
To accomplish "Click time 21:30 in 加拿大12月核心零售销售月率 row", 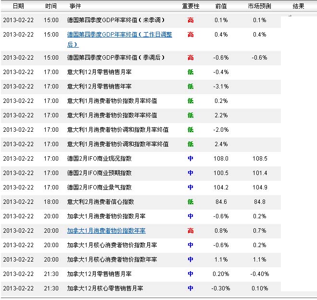I will coord(51,288).
